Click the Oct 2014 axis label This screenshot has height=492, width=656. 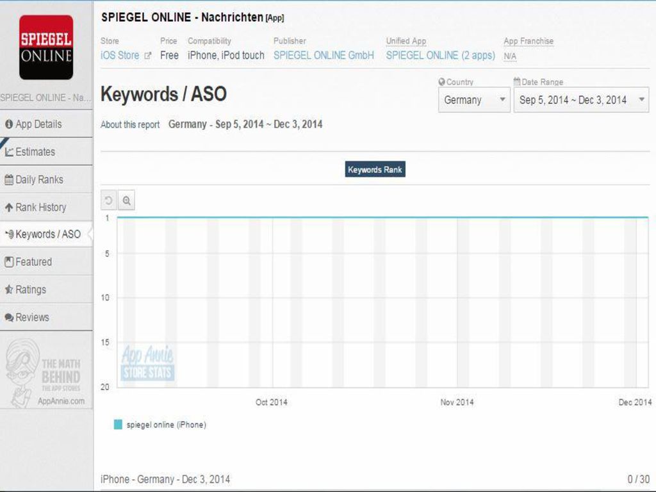tap(272, 402)
